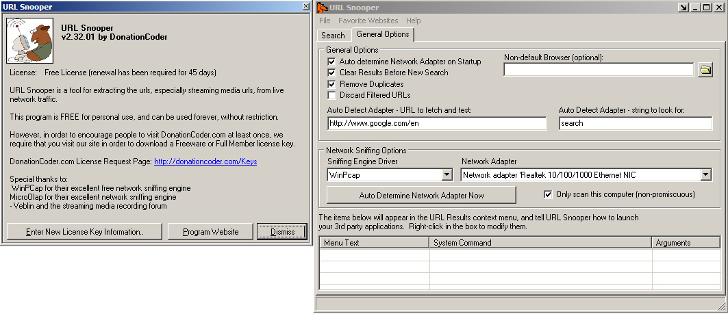728x314 pixels.
Task: Open the Favorite Websites menu
Action: coord(368,21)
